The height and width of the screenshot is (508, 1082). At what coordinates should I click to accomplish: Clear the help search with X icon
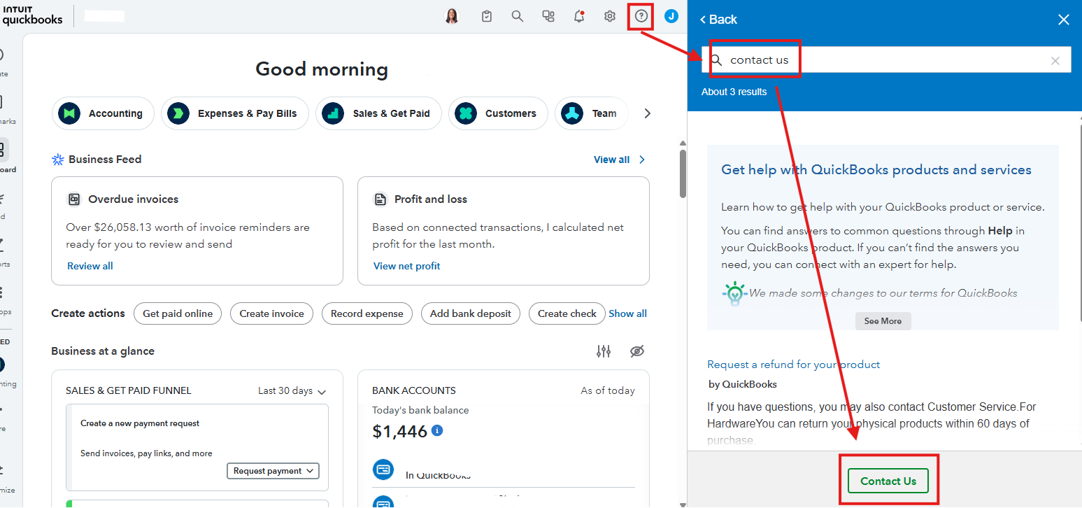coord(1055,61)
